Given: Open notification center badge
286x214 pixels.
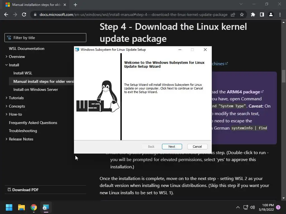Looking at the screenshot, I should pos(278,207).
